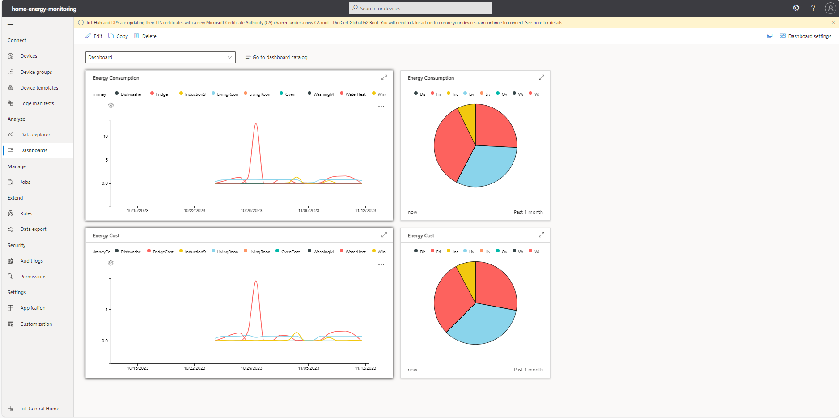Open the settings gear in the top bar
The image size is (839, 418).
pyautogui.click(x=796, y=8)
